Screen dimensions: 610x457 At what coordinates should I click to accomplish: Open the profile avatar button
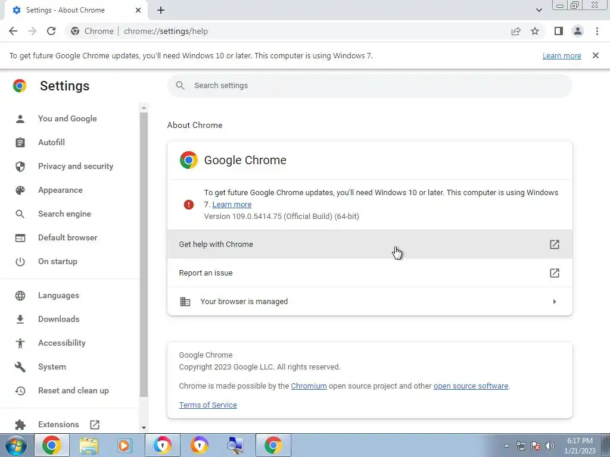pos(578,31)
